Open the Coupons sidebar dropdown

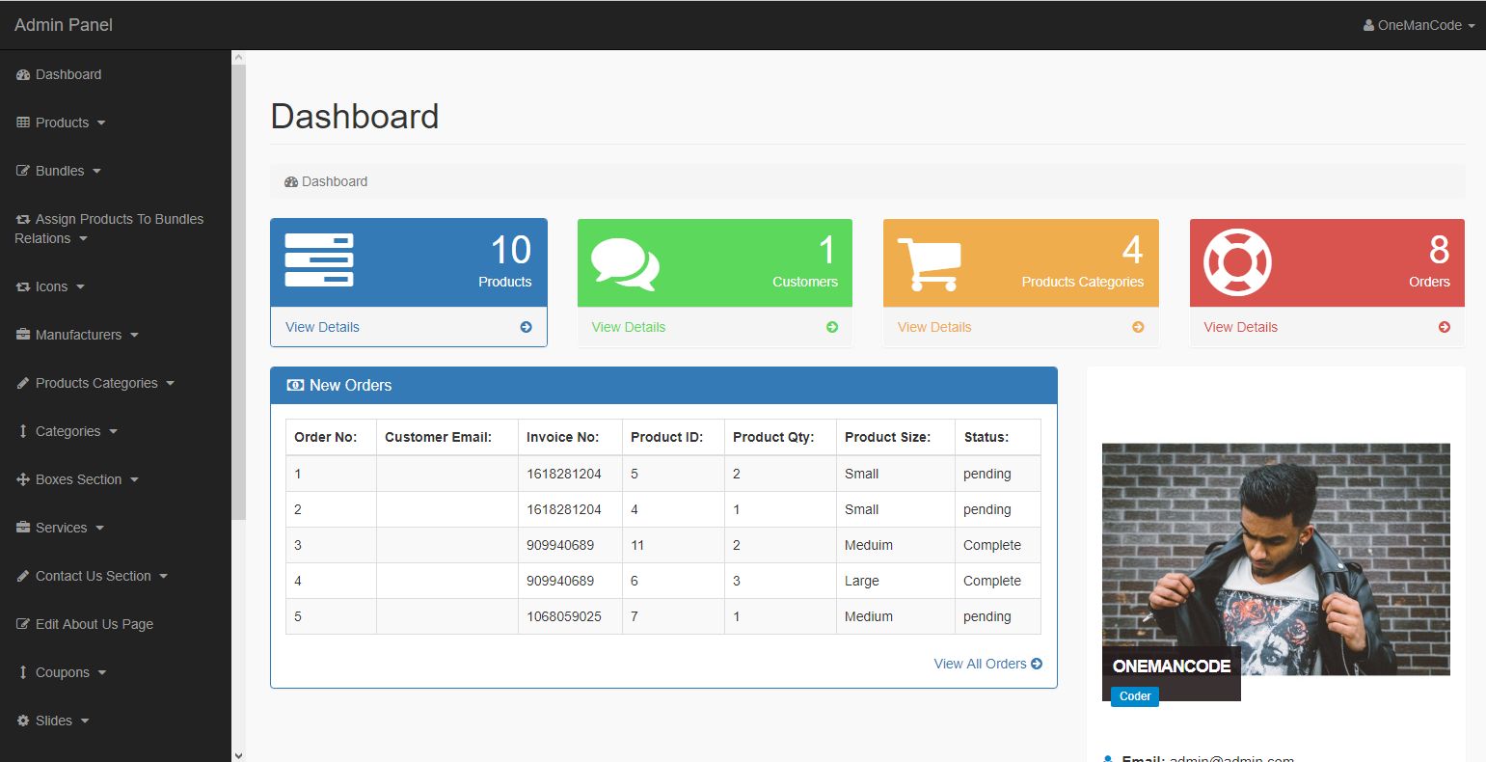pyautogui.click(x=61, y=672)
